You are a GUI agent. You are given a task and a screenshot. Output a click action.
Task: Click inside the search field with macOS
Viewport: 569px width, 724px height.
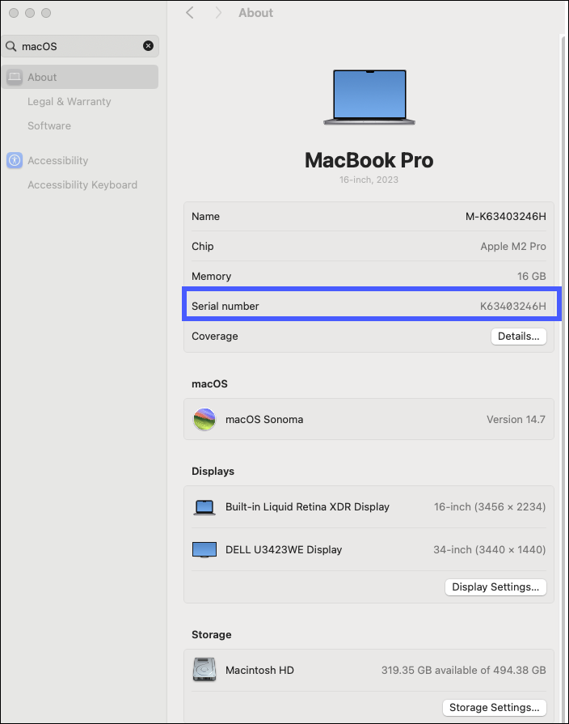point(80,46)
